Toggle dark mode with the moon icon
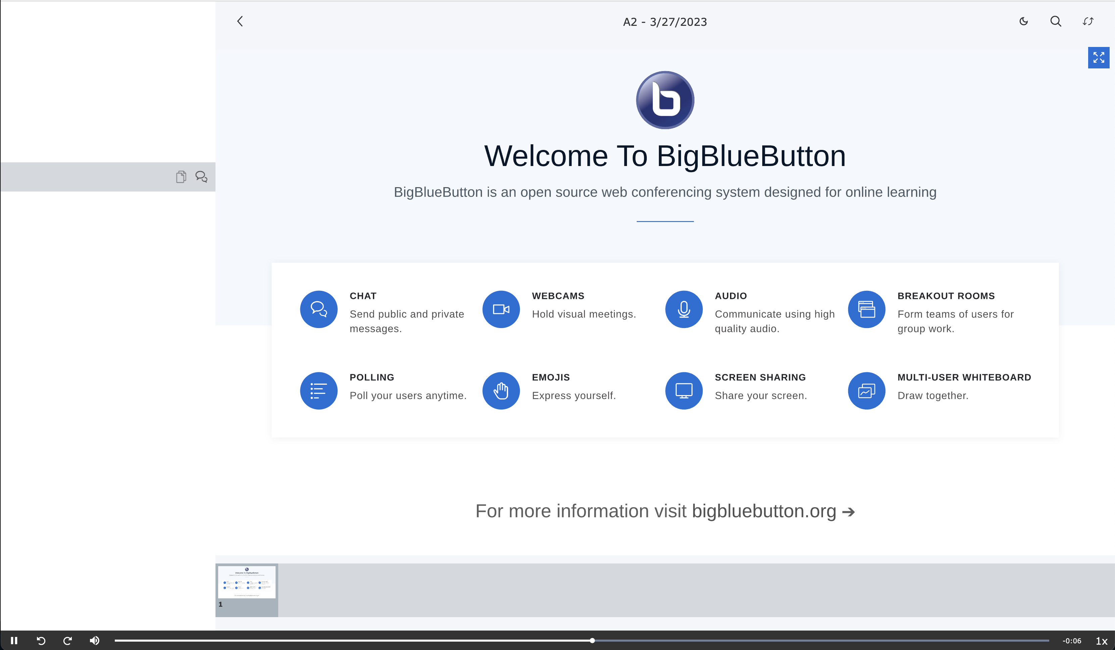Image resolution: width=1115 pixels, height=650 pixels. (x=1023, y=21)
